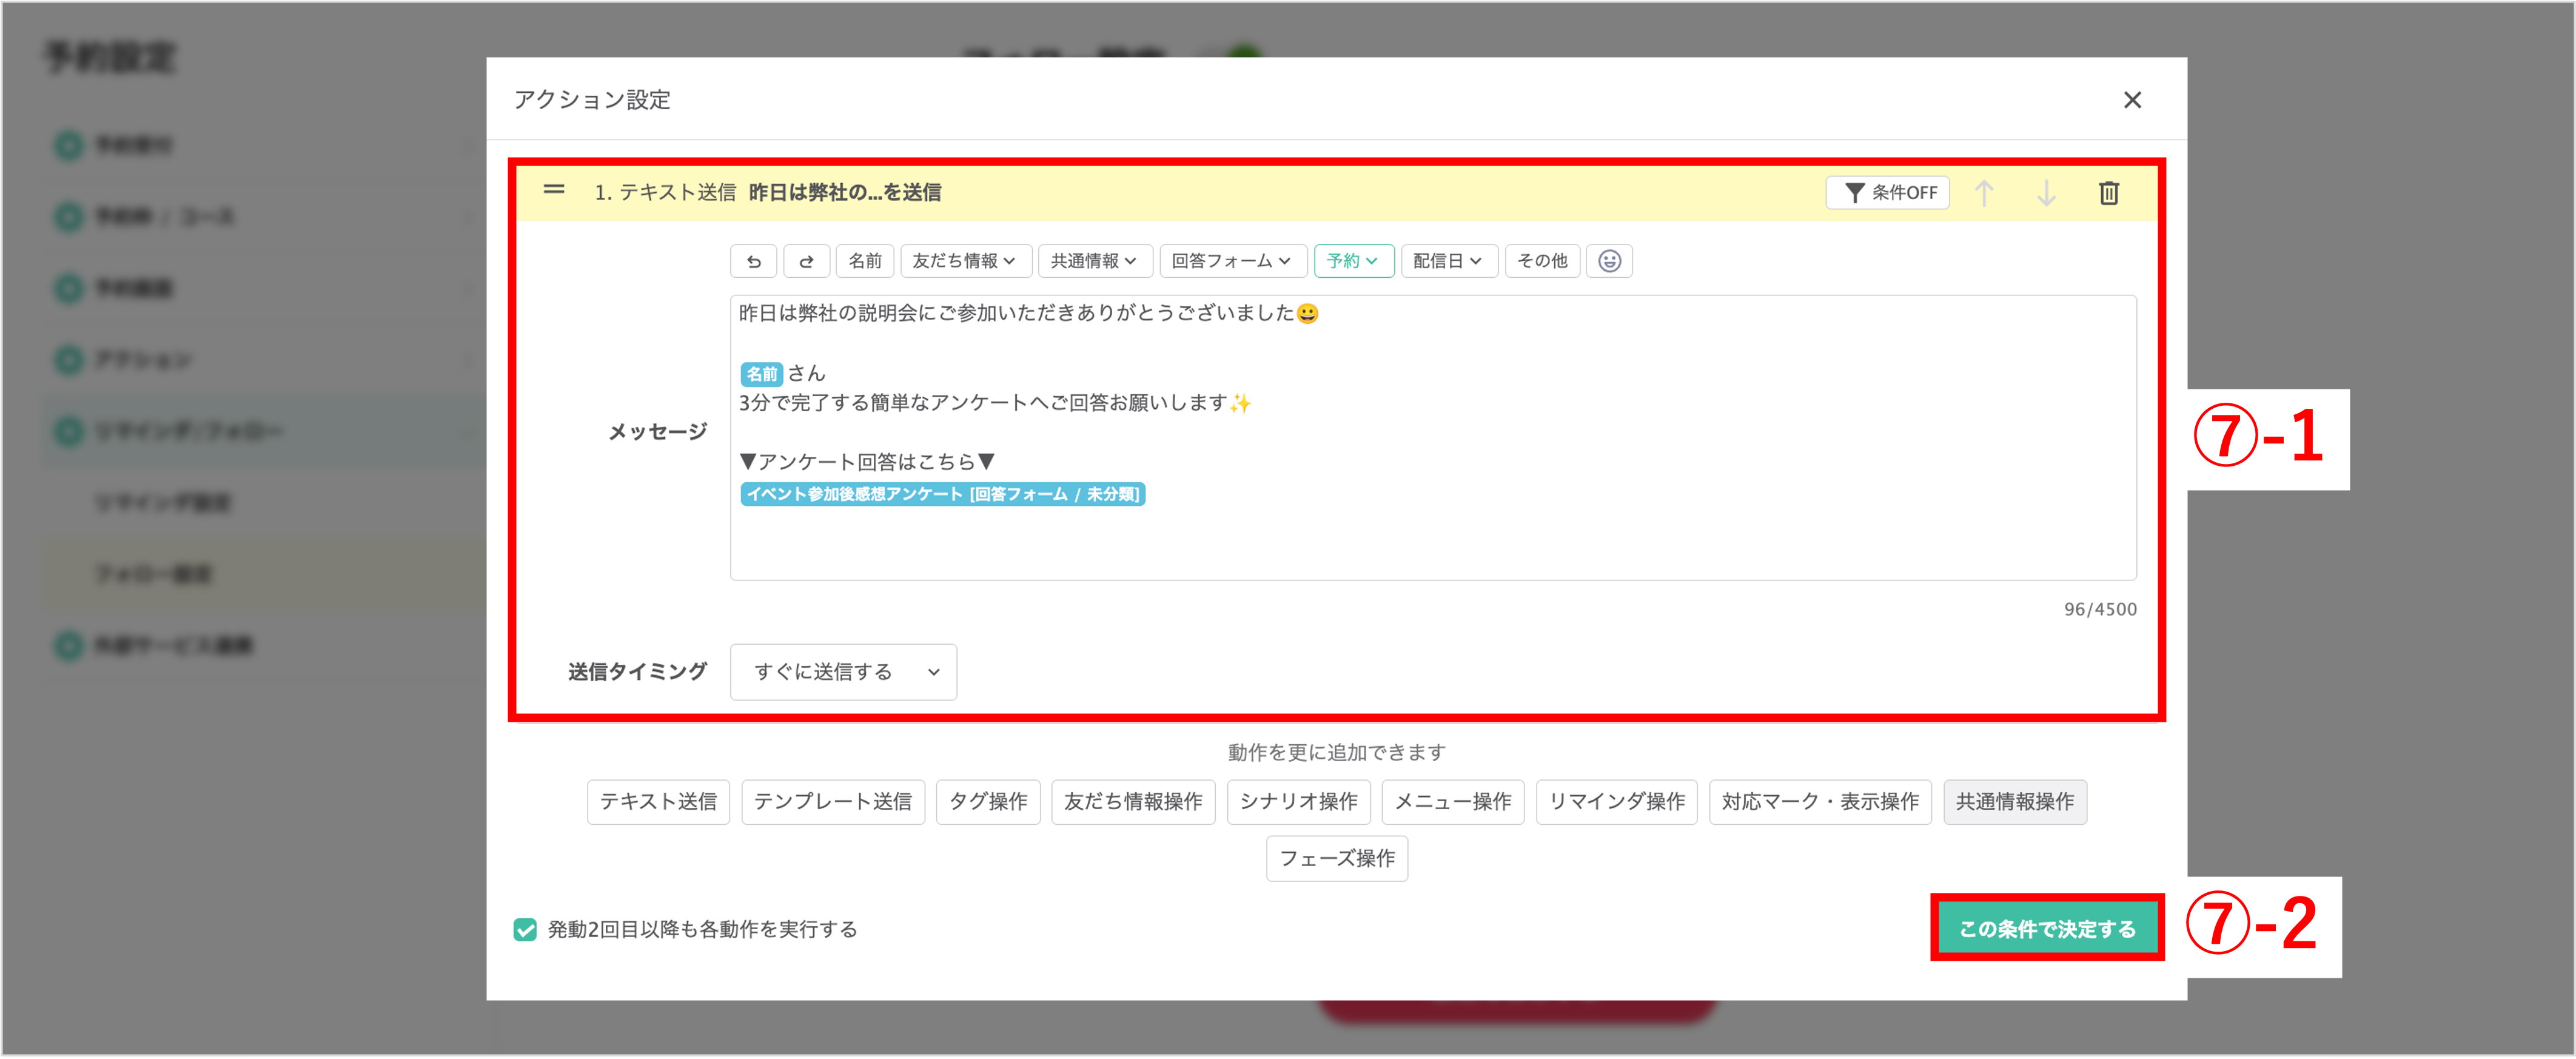
Task: Insert 名前 variable from toolbar
Action: click(864, 261)
